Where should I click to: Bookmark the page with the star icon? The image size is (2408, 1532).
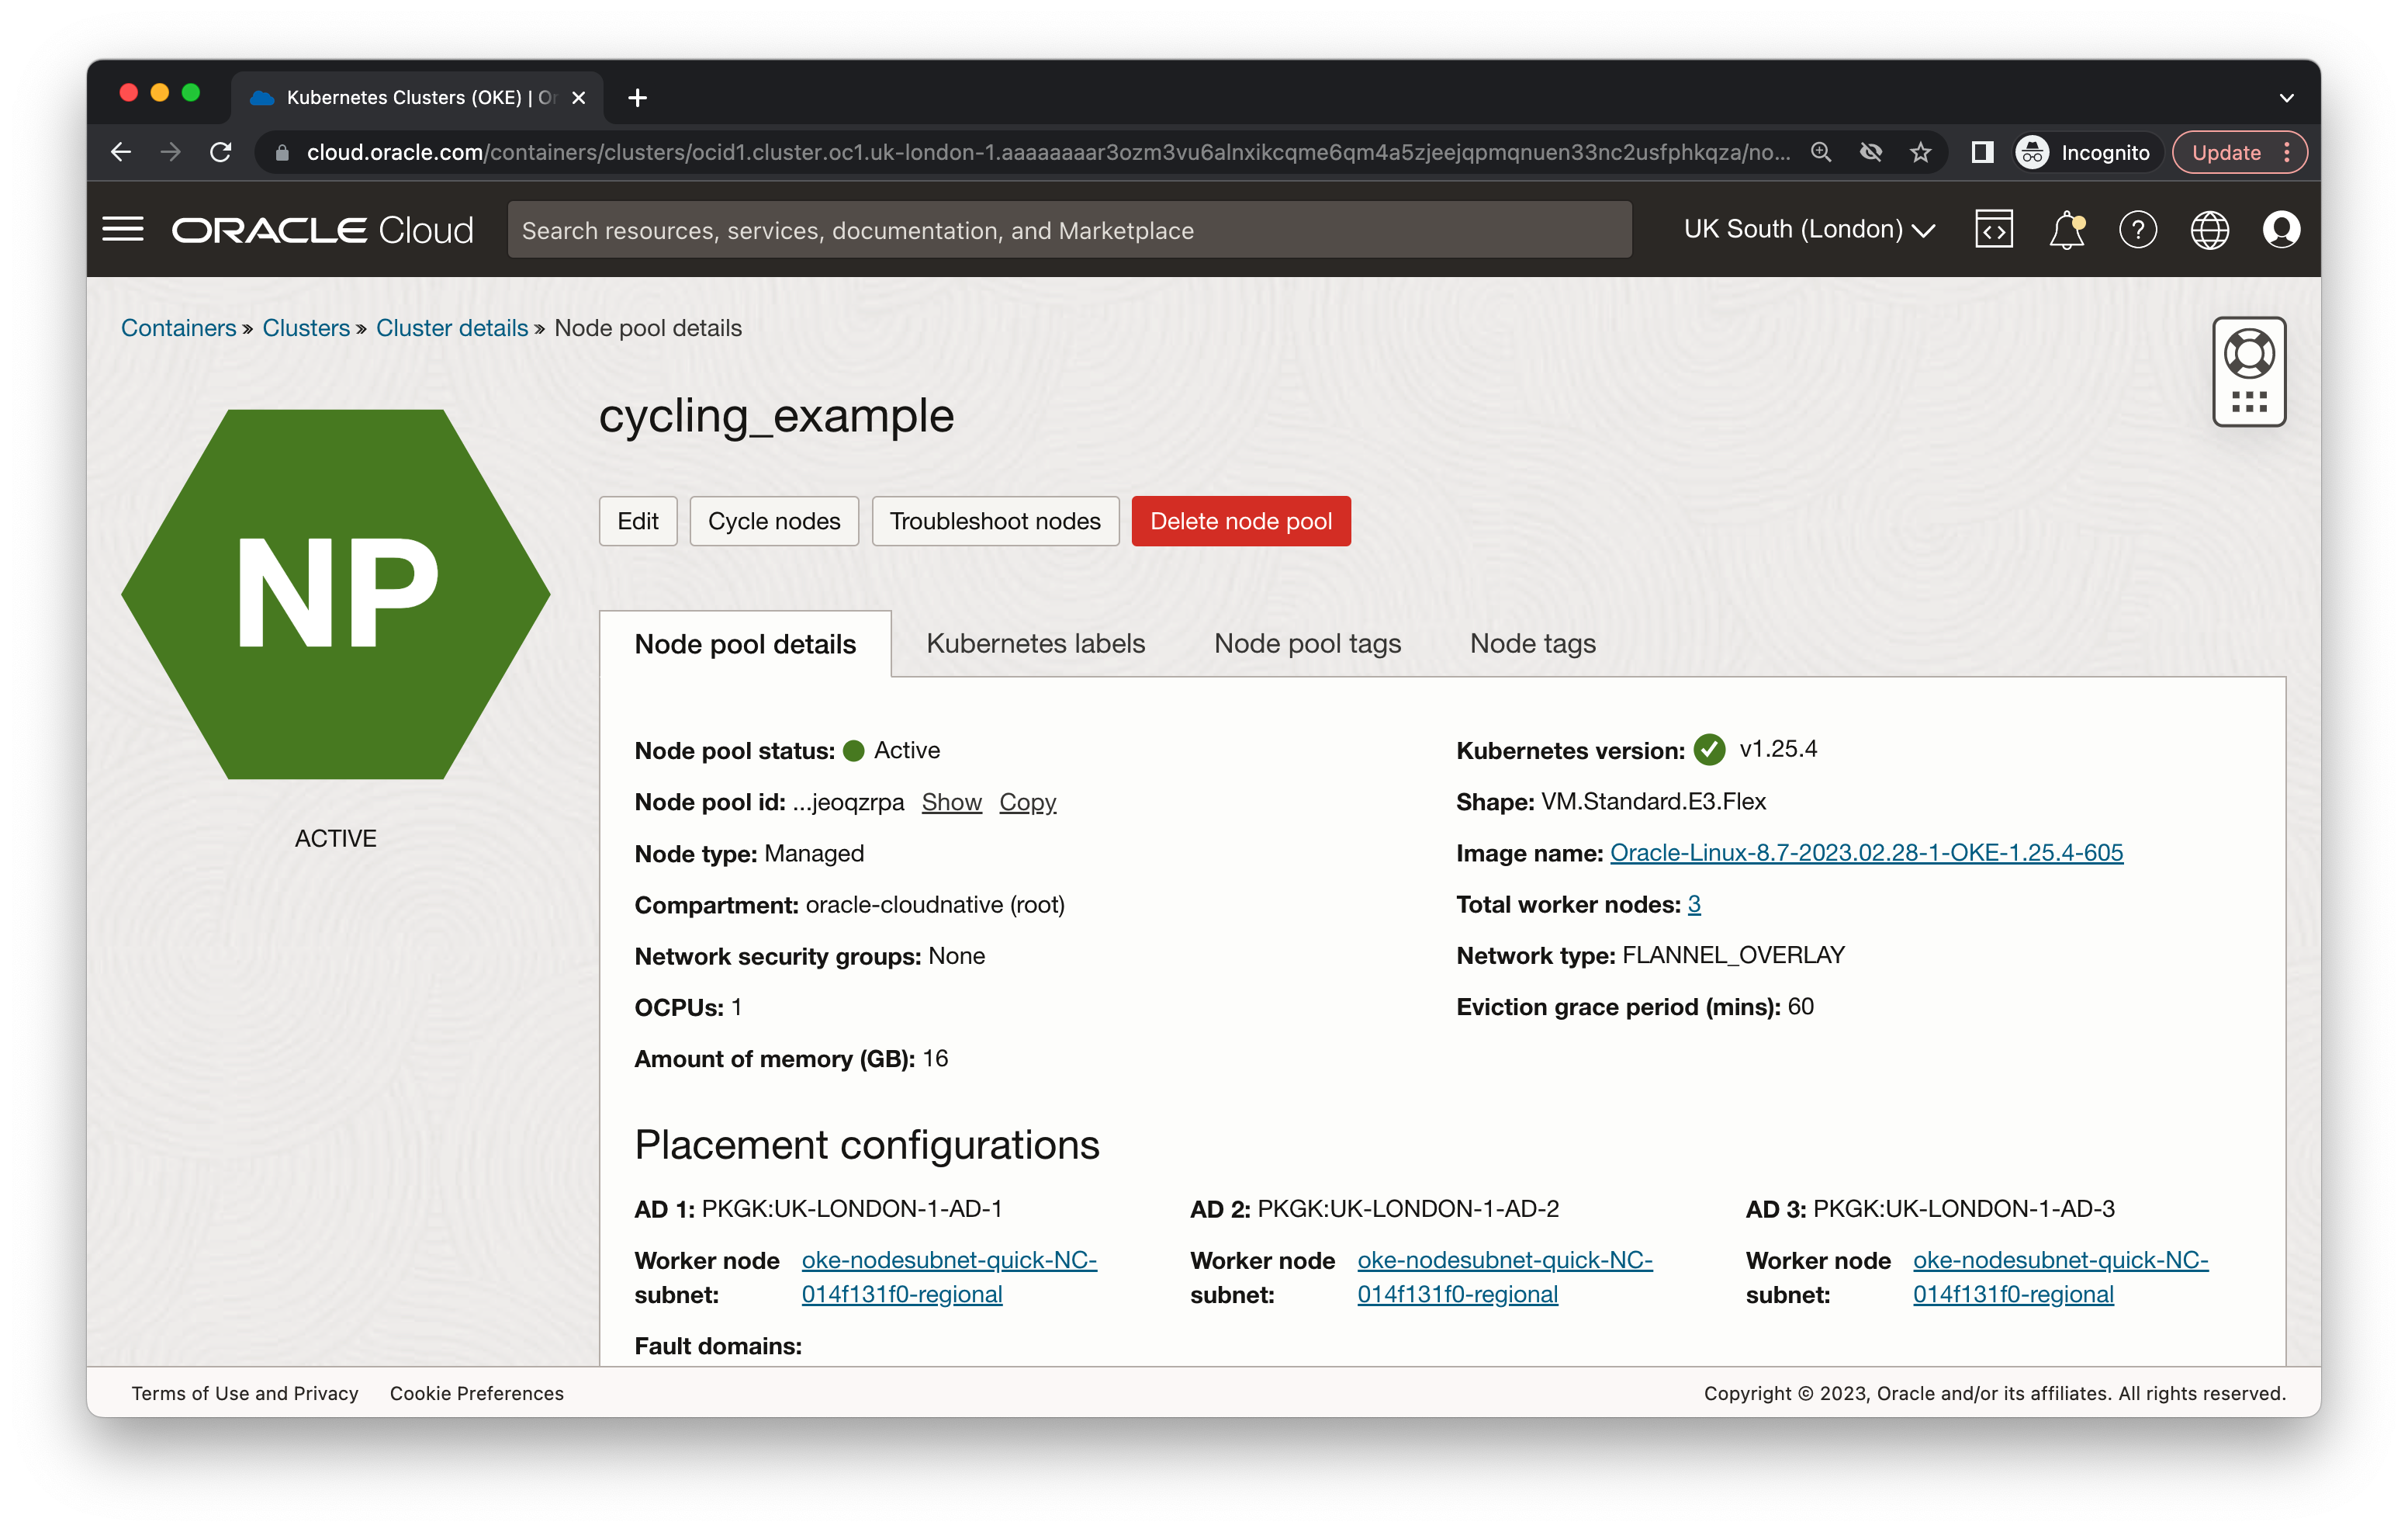click(x=1920, y=152)
